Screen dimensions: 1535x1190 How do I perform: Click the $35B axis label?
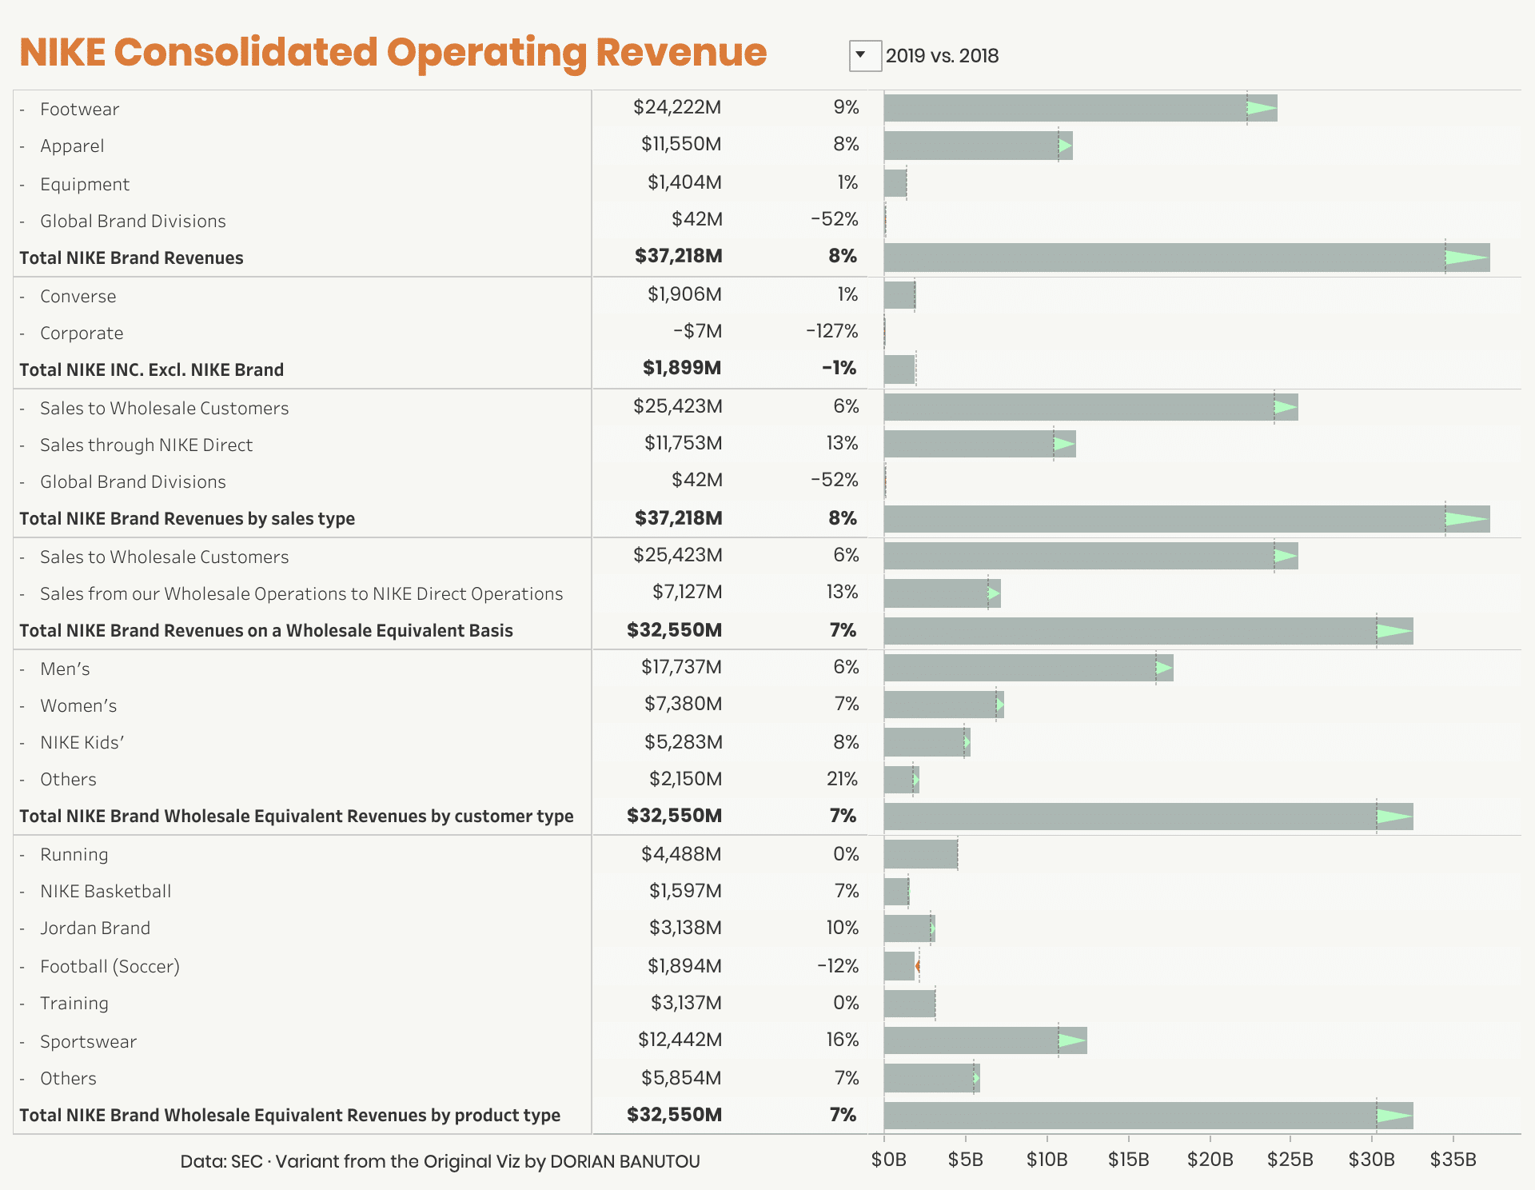pyautogui.click(x=1453, y=1160)
